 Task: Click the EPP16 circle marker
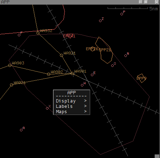pos(92,49)
